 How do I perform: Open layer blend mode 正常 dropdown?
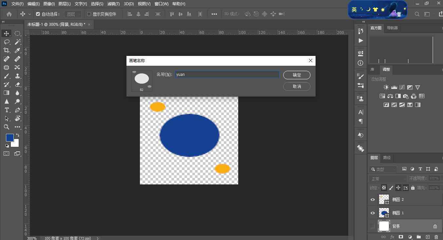[388, 179]
